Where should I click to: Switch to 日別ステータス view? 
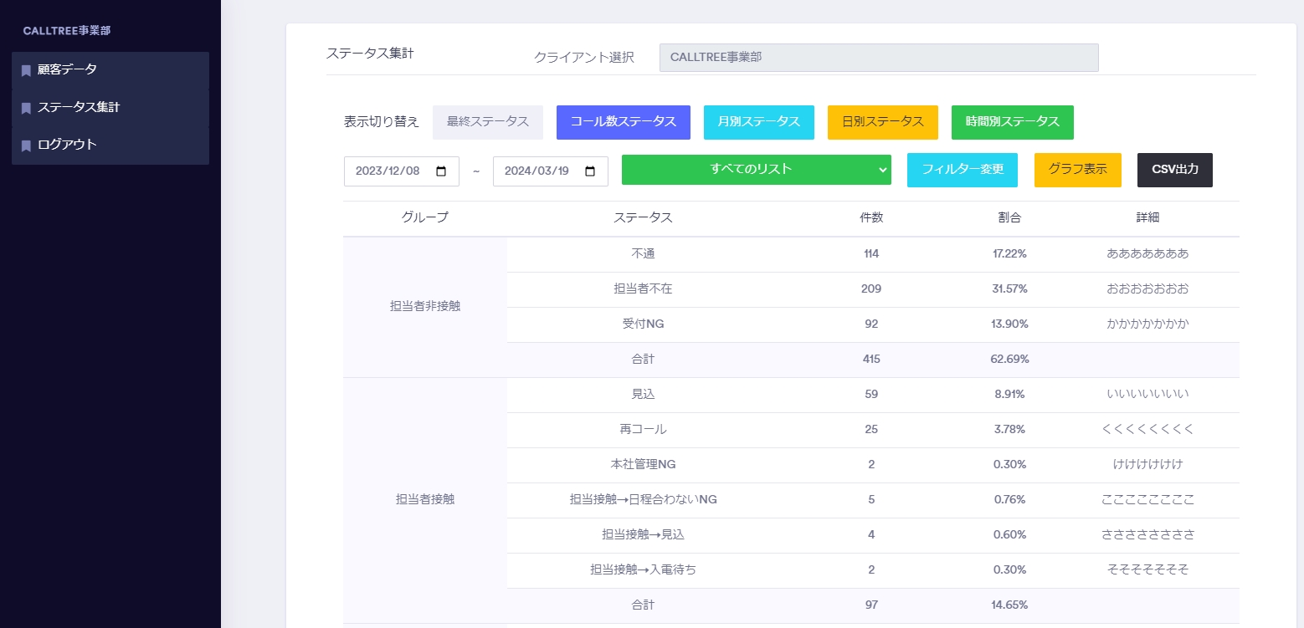[883, 122]
